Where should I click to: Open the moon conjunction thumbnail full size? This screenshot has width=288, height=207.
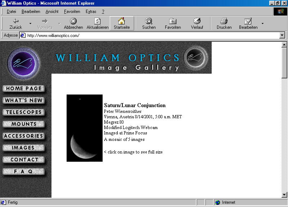click(85, 128)
